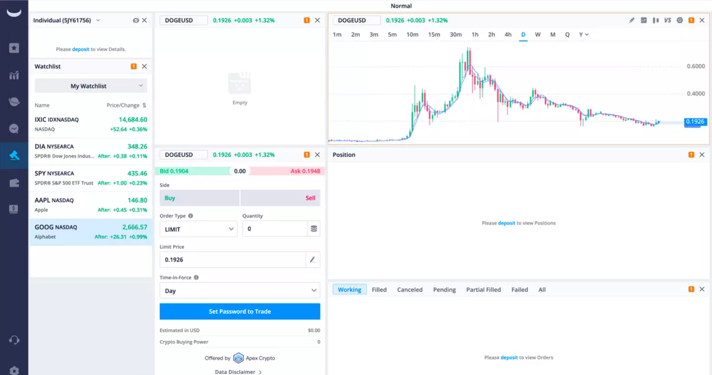The width and height of the screenshot is (712, 375).
Task: Switch to the Pending orders tab
Action: (444, 290)
